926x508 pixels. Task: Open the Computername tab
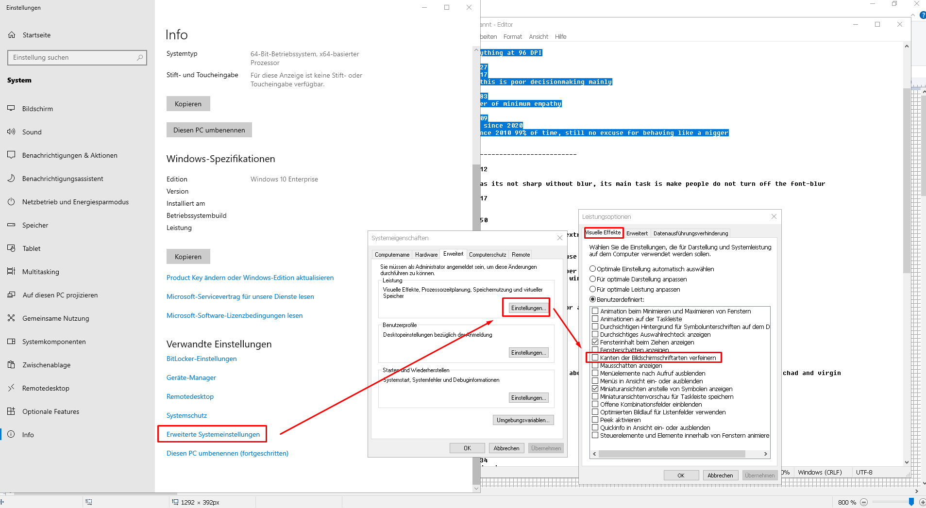392,255
